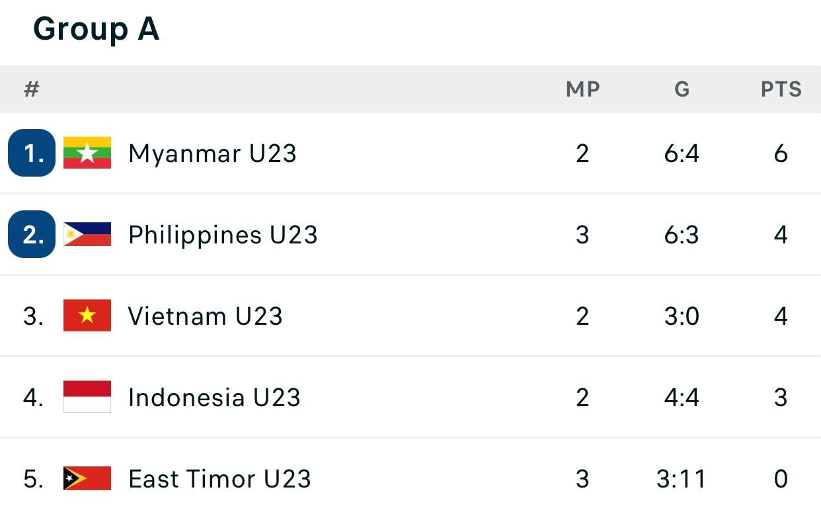
Task: Click the 6:4 goal record for Myanmar U23
Action: coord(682,153)
